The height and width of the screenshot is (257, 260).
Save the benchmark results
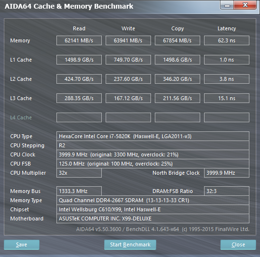(x=22, y=244)
